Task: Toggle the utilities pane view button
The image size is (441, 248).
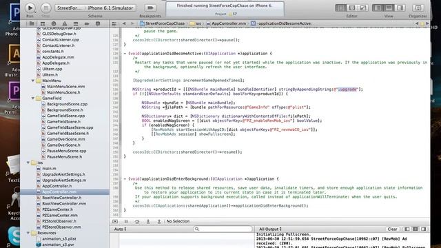Action: pos(400,8)
